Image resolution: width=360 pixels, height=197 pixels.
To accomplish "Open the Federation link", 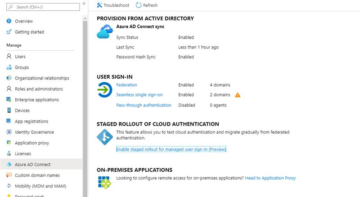I will [x=126, y=85].
